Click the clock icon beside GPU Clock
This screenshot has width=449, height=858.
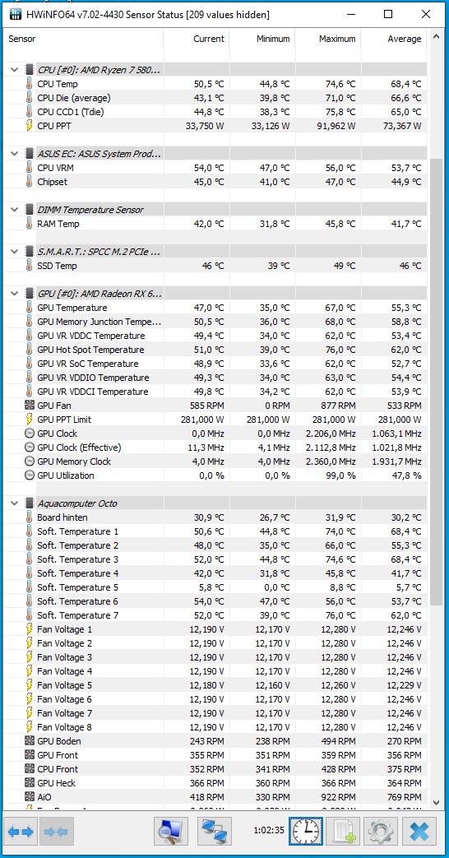coord(30,434)
